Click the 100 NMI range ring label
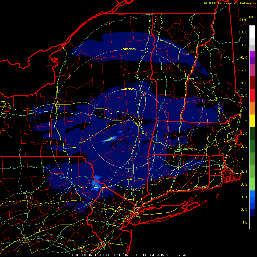This screenshot has width=257, height=257. [128, 49]
